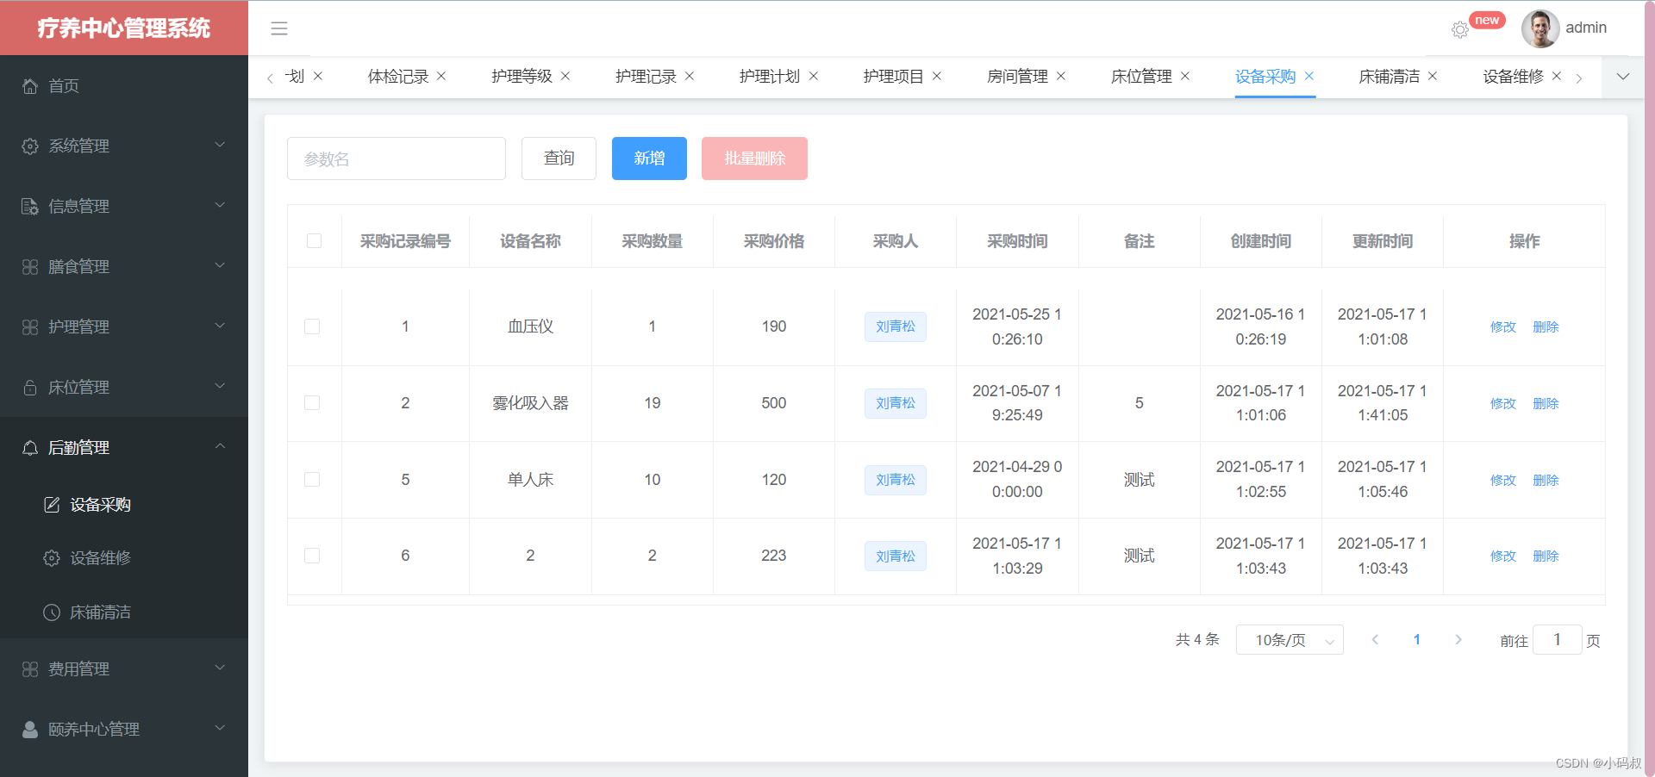Click the lock icon beside 床位管理
1655x777 pixels.
(30, 388)
